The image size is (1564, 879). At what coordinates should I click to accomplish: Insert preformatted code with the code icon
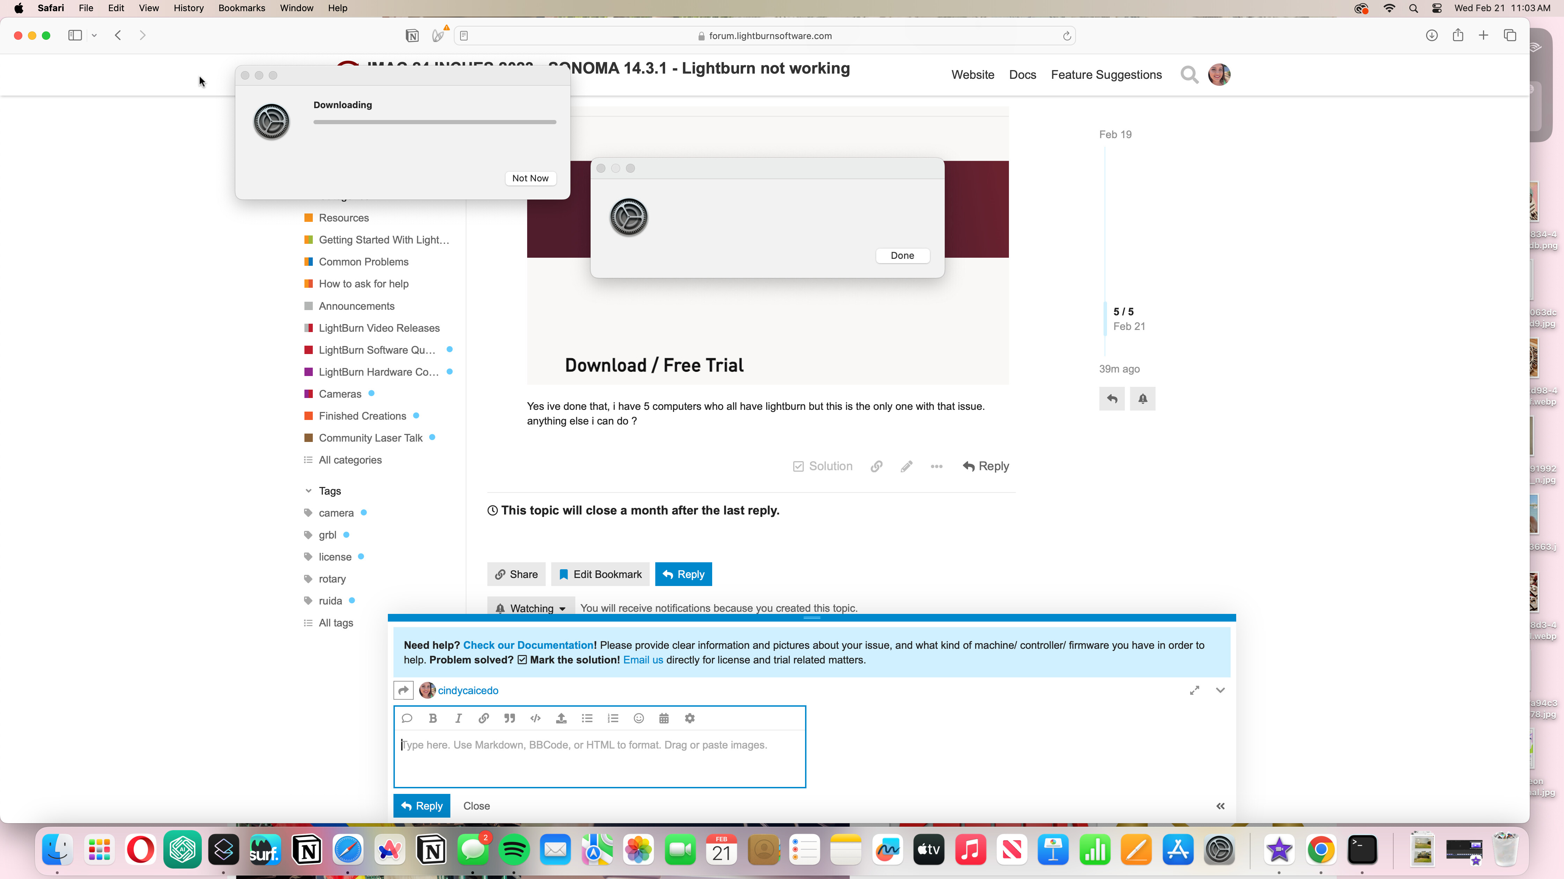click(x=536, y=718)
